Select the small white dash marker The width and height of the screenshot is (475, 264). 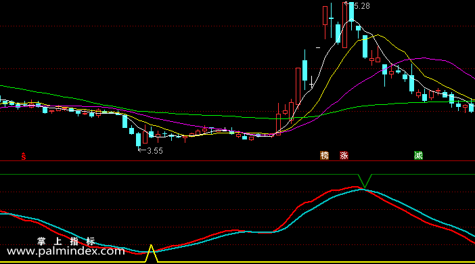pyautogui.click(x=318, y=47)
